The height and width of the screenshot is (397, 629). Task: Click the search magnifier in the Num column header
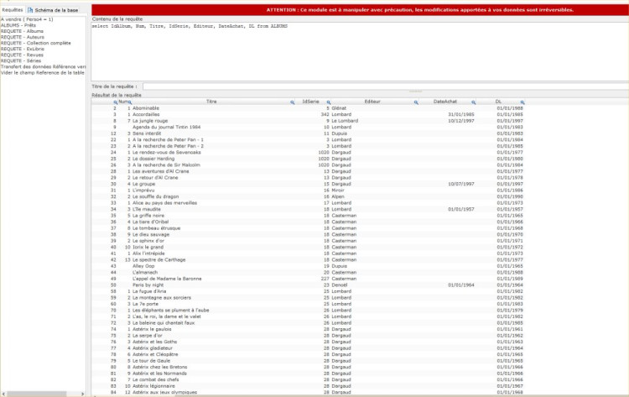coord(129,102)
